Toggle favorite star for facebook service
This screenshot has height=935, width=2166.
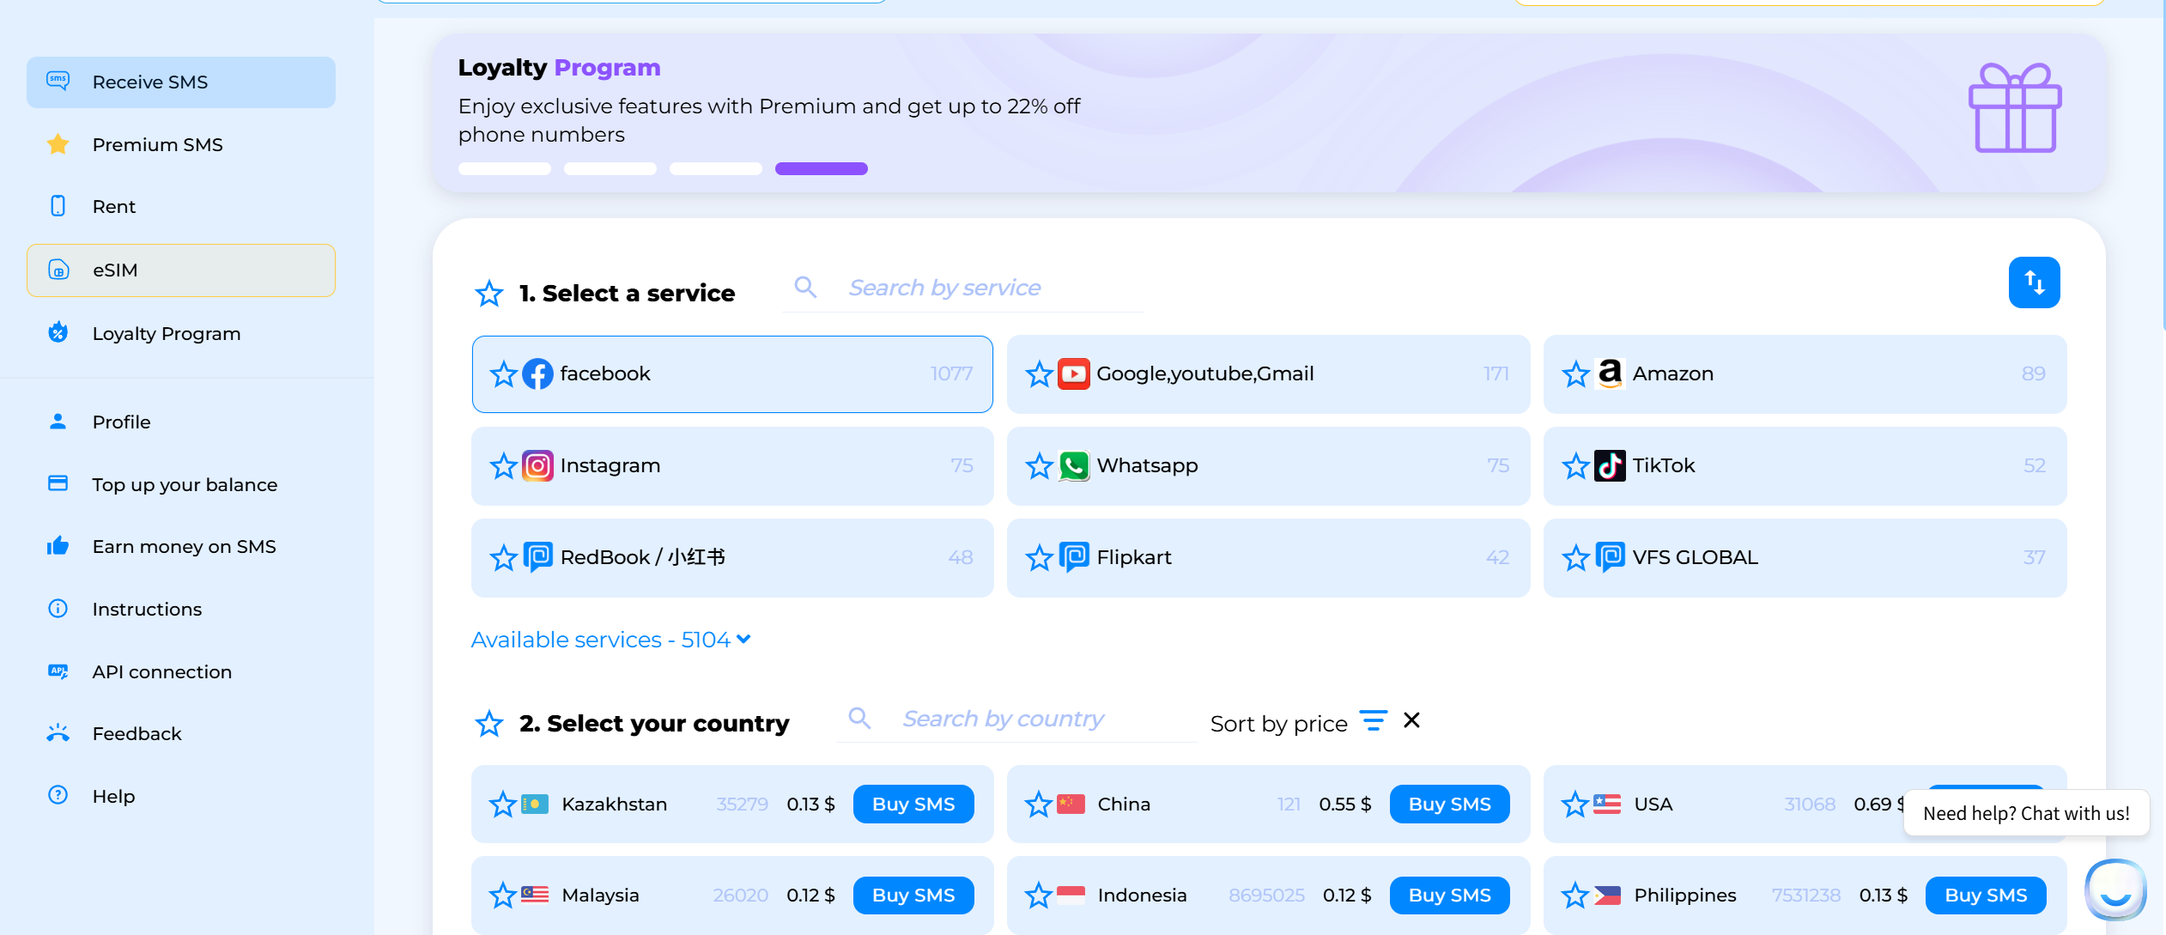point(503,374)
